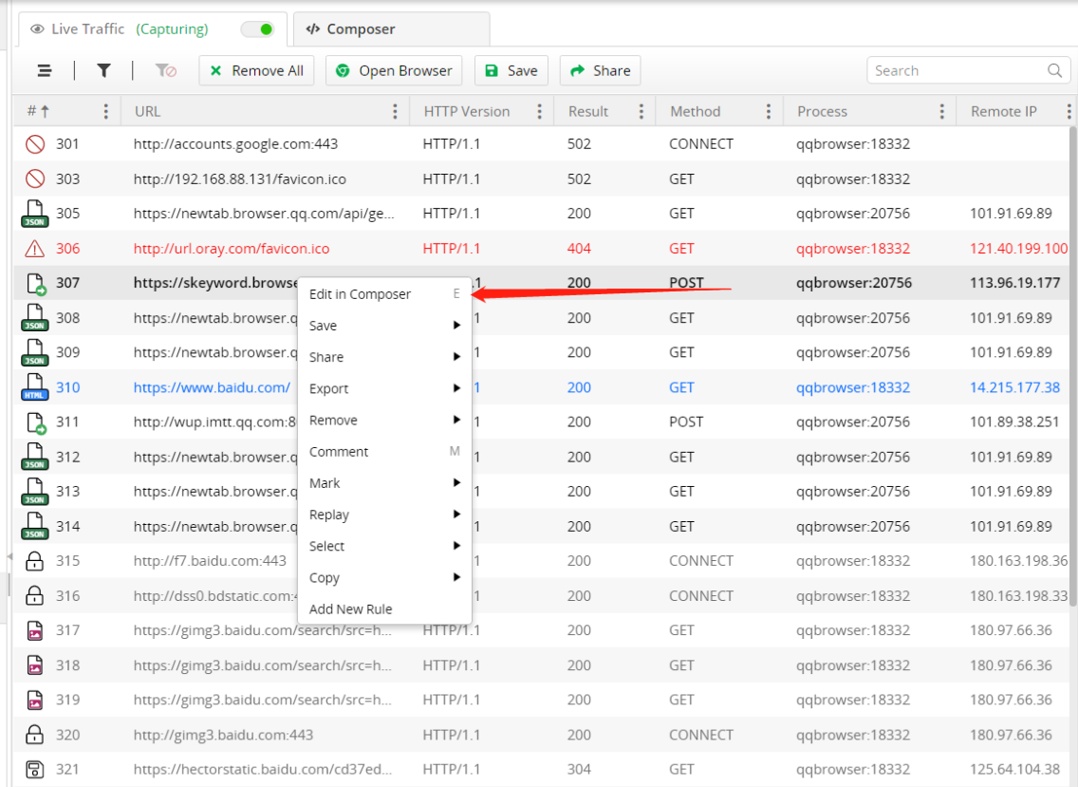1078x787 pixels.
Task: Click the JSON file icon on session 308
Action: (35, 318)
